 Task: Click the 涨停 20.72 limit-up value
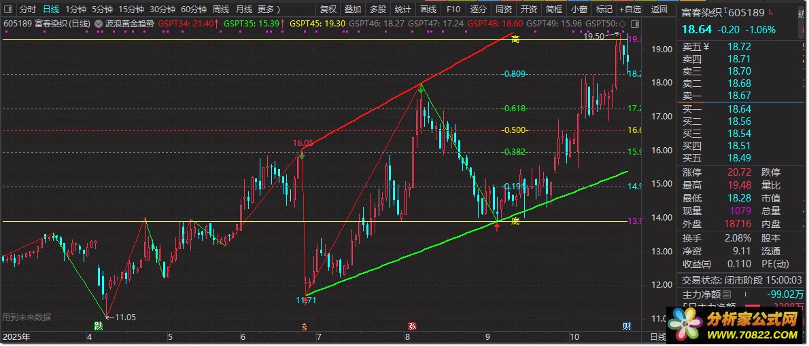pos(740,172)
